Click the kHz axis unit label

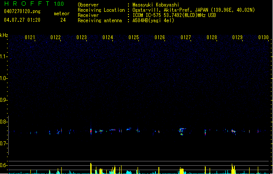4,35
